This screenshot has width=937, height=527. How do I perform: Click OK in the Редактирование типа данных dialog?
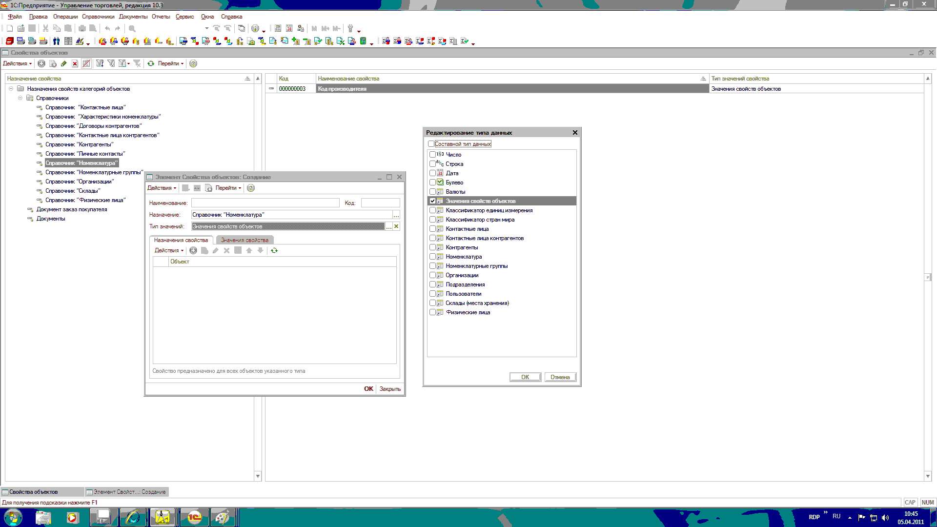tap(525, 377)
